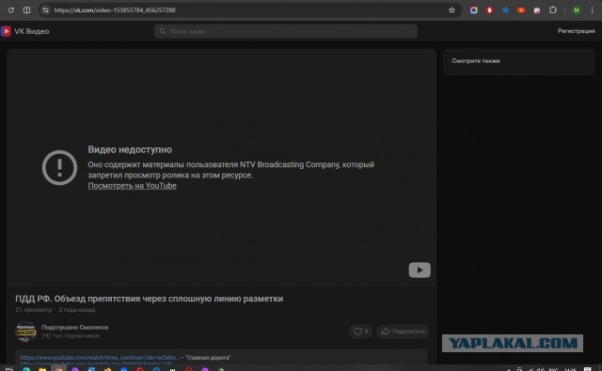Open the Extensions puzzle piece menu
Screen dimensions: 602x371
(x=553, y=10)
